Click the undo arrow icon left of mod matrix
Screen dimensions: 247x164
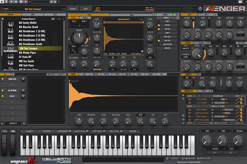183,120
